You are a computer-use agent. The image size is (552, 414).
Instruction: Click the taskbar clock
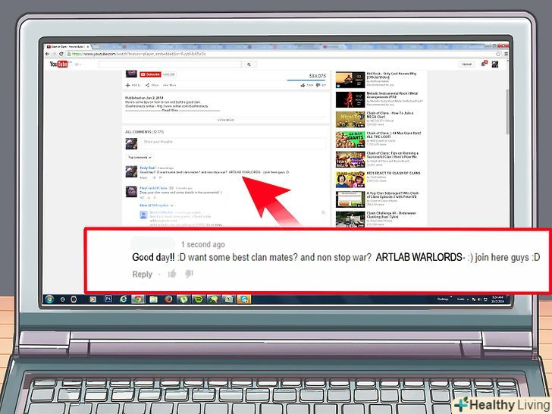coord(497,300)
